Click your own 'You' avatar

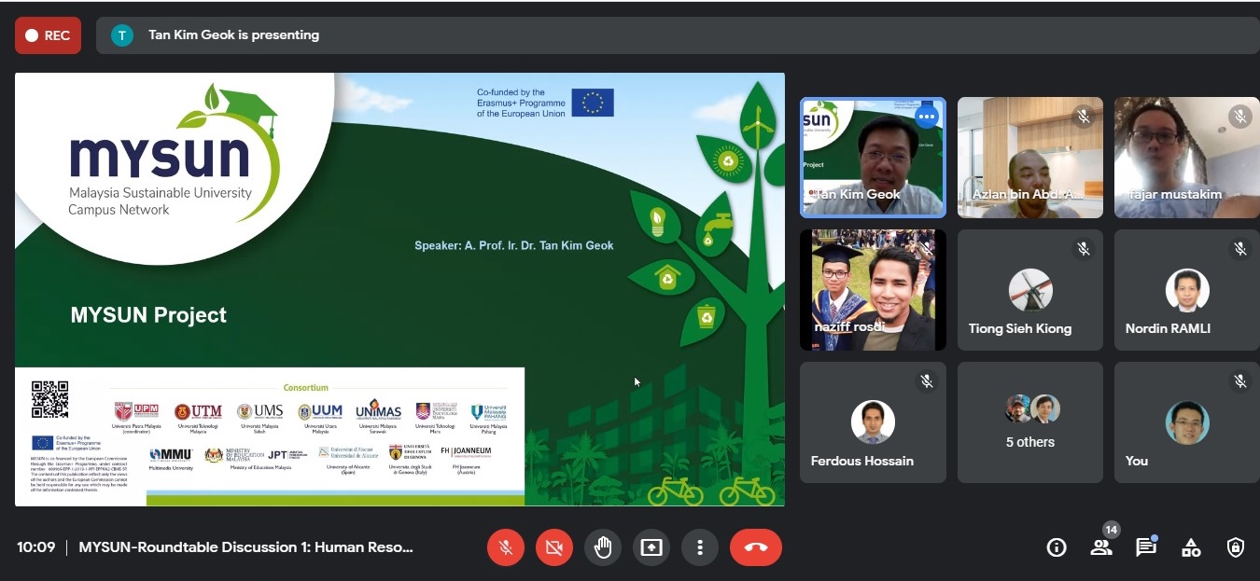click(x=1187, y=423)
